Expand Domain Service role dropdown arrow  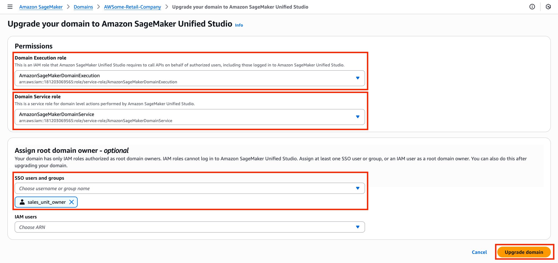357,117
